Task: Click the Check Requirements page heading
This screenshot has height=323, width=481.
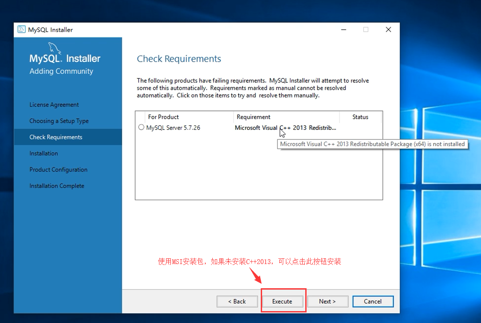Action: click(x=179, y=59)
